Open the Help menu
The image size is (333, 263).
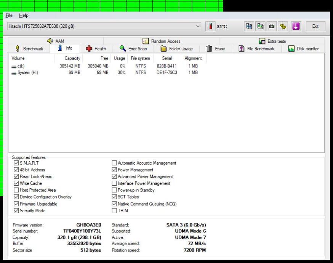coord(24,15)
